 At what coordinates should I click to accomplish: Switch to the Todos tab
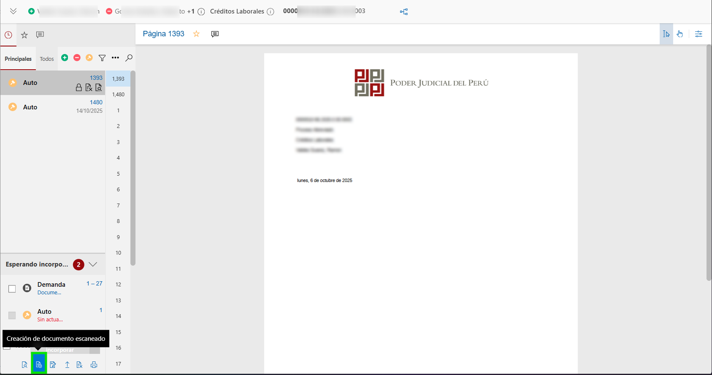(47, 59)
